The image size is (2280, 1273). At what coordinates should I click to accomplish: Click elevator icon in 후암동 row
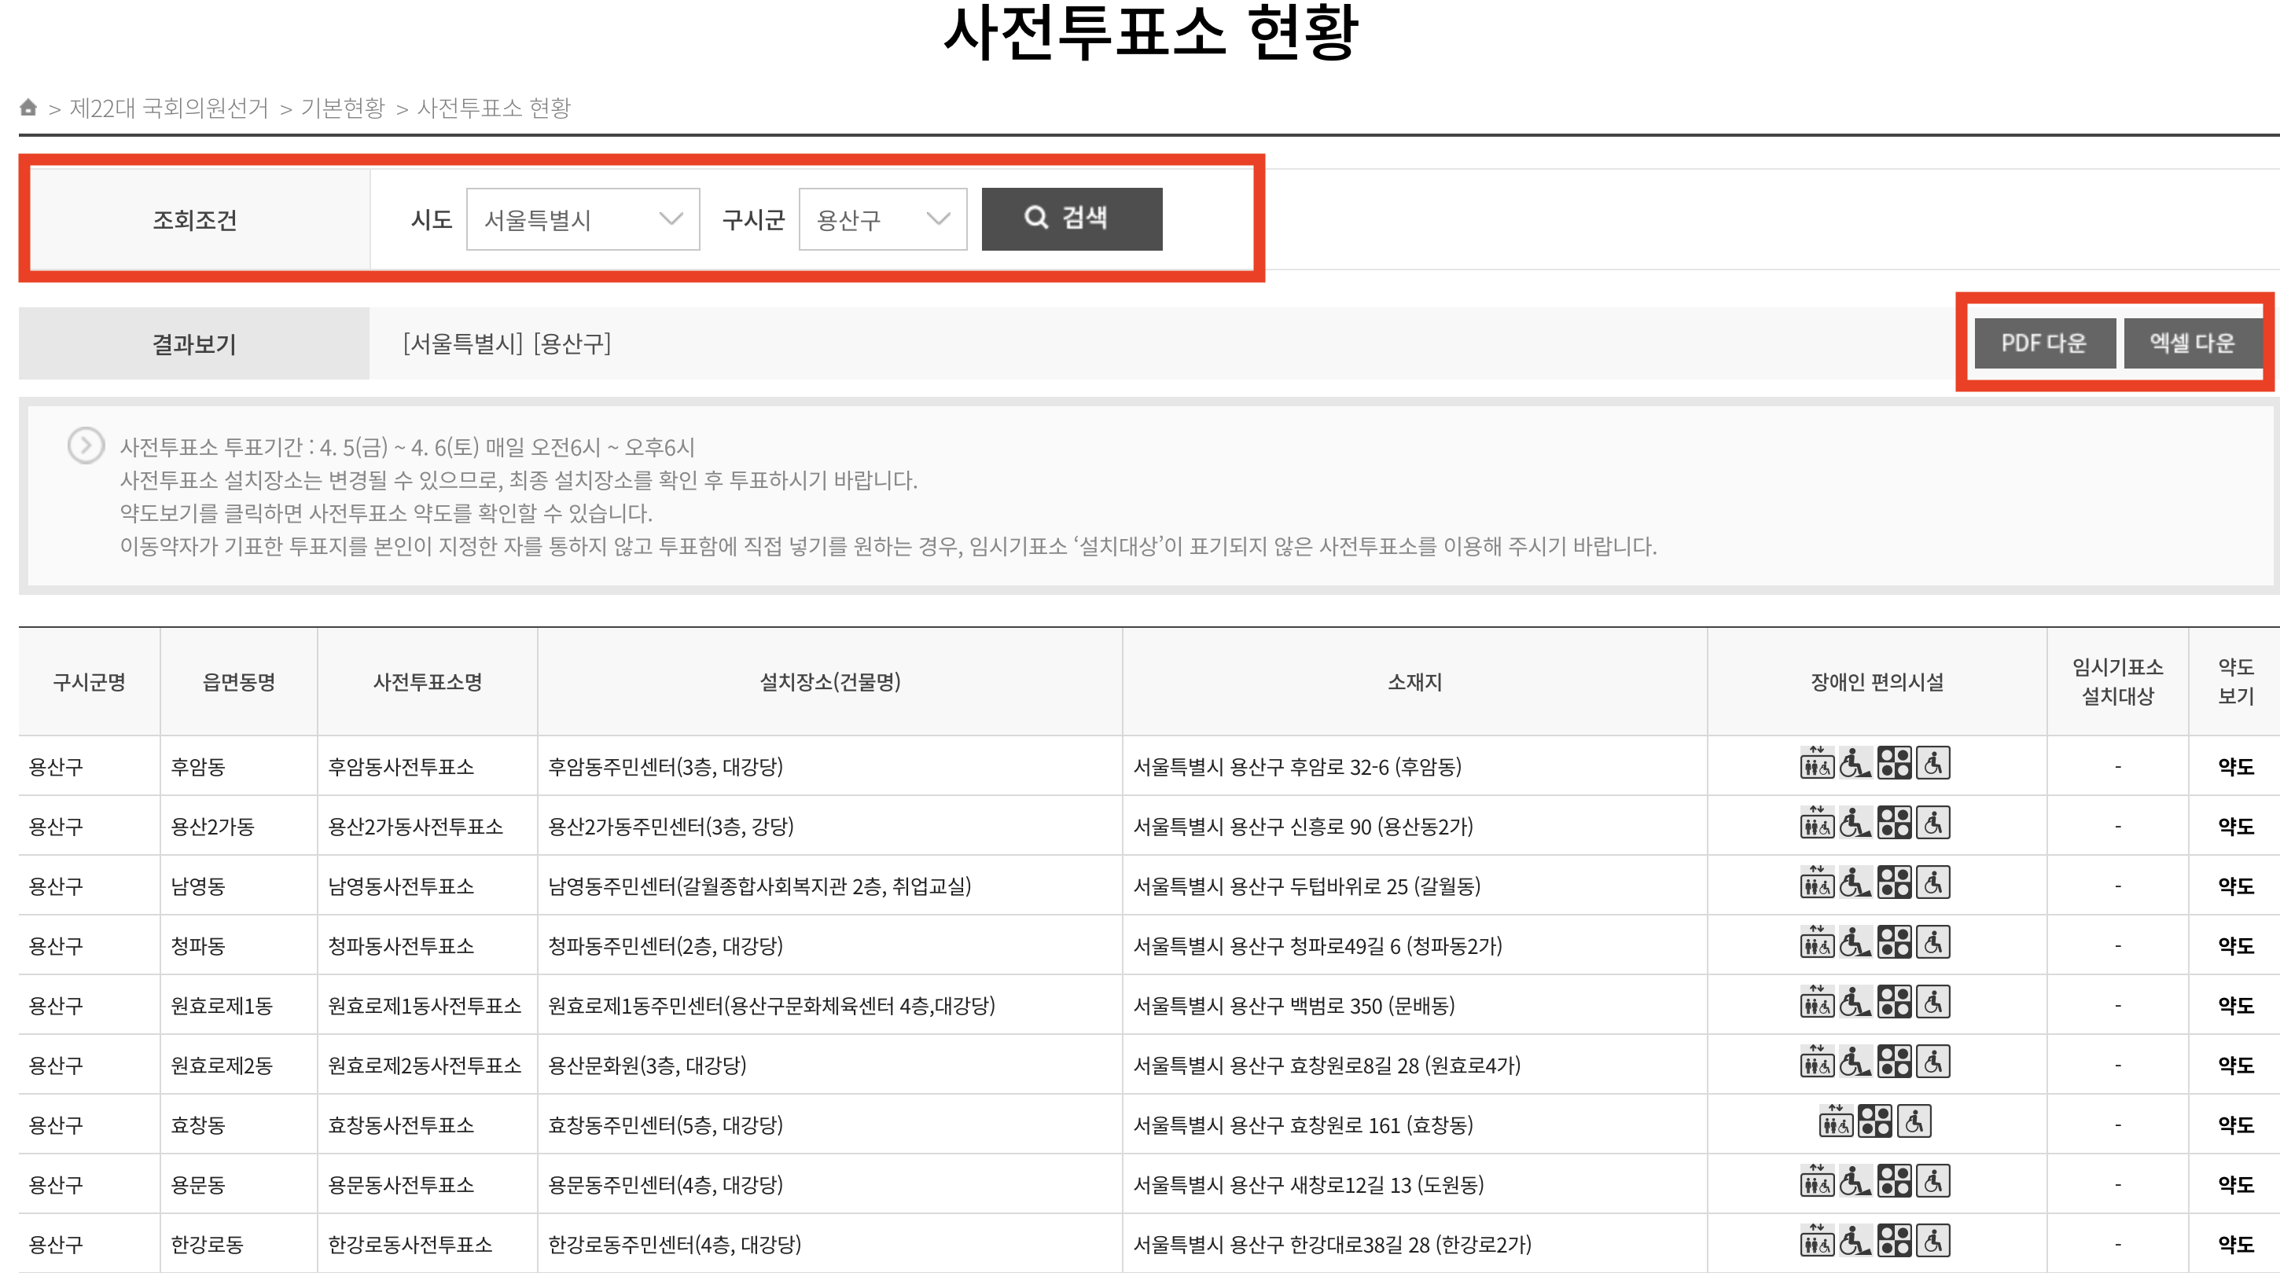(1816, 764)
